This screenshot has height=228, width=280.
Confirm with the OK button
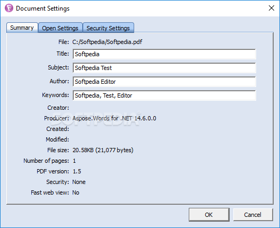point(209,215)
